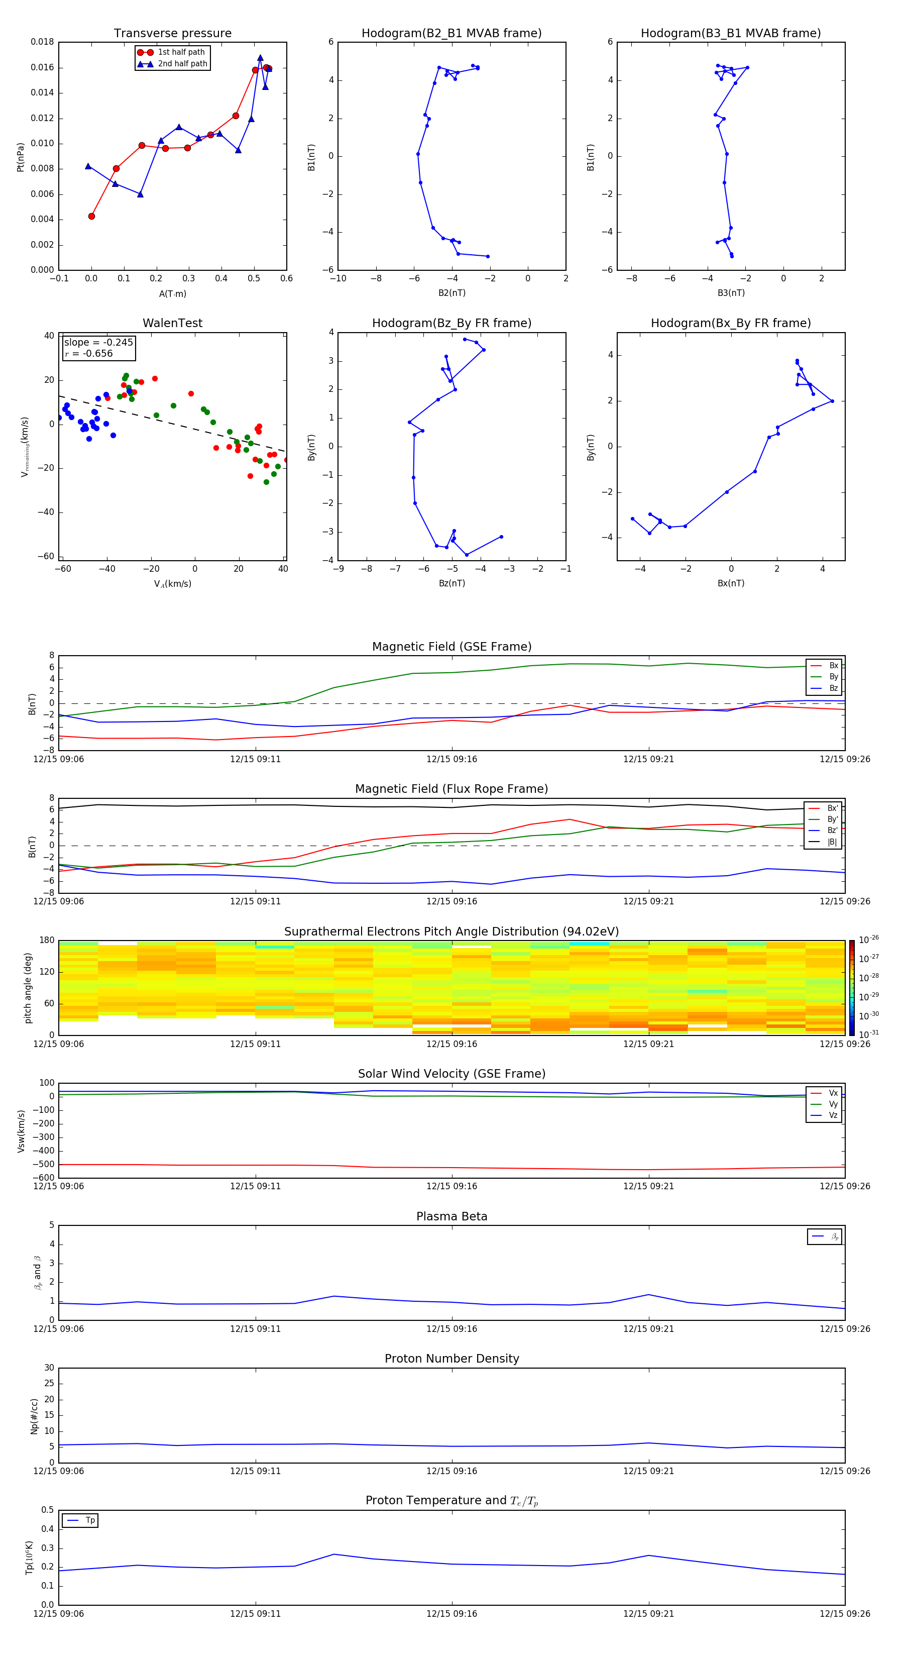Viewport: 904px width, 1658px height.
Task: Click the 'Proton Temperature and Te/Tp' title
Action: tap(451, 1500)
